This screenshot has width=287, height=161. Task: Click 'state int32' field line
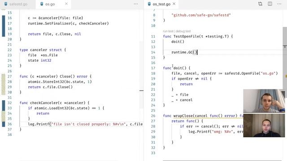39,60
